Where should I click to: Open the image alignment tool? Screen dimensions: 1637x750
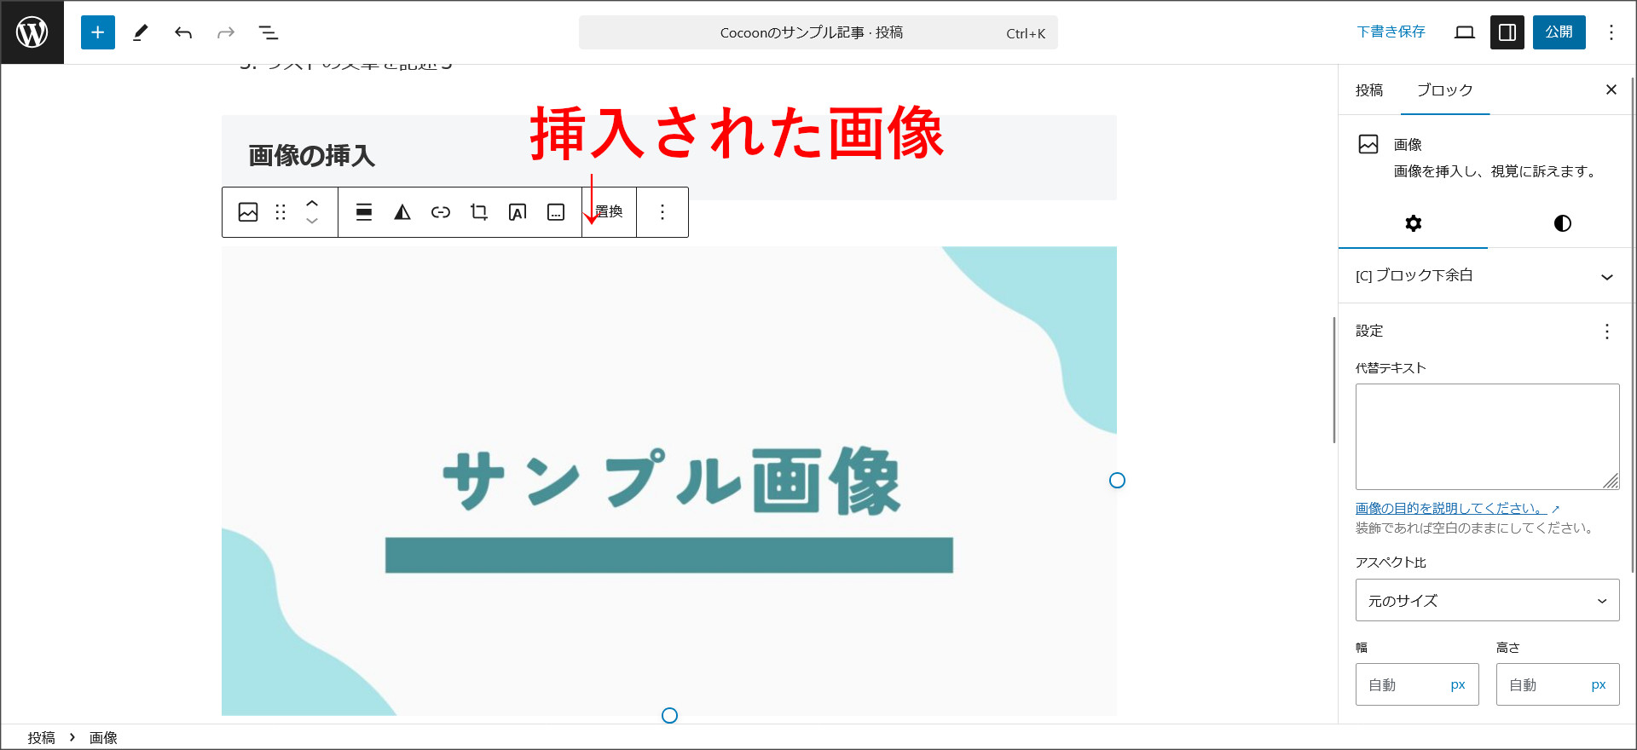(364, 212)
